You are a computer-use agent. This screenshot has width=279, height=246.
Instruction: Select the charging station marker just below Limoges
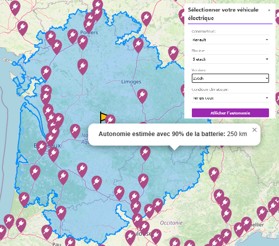(142, 96)
